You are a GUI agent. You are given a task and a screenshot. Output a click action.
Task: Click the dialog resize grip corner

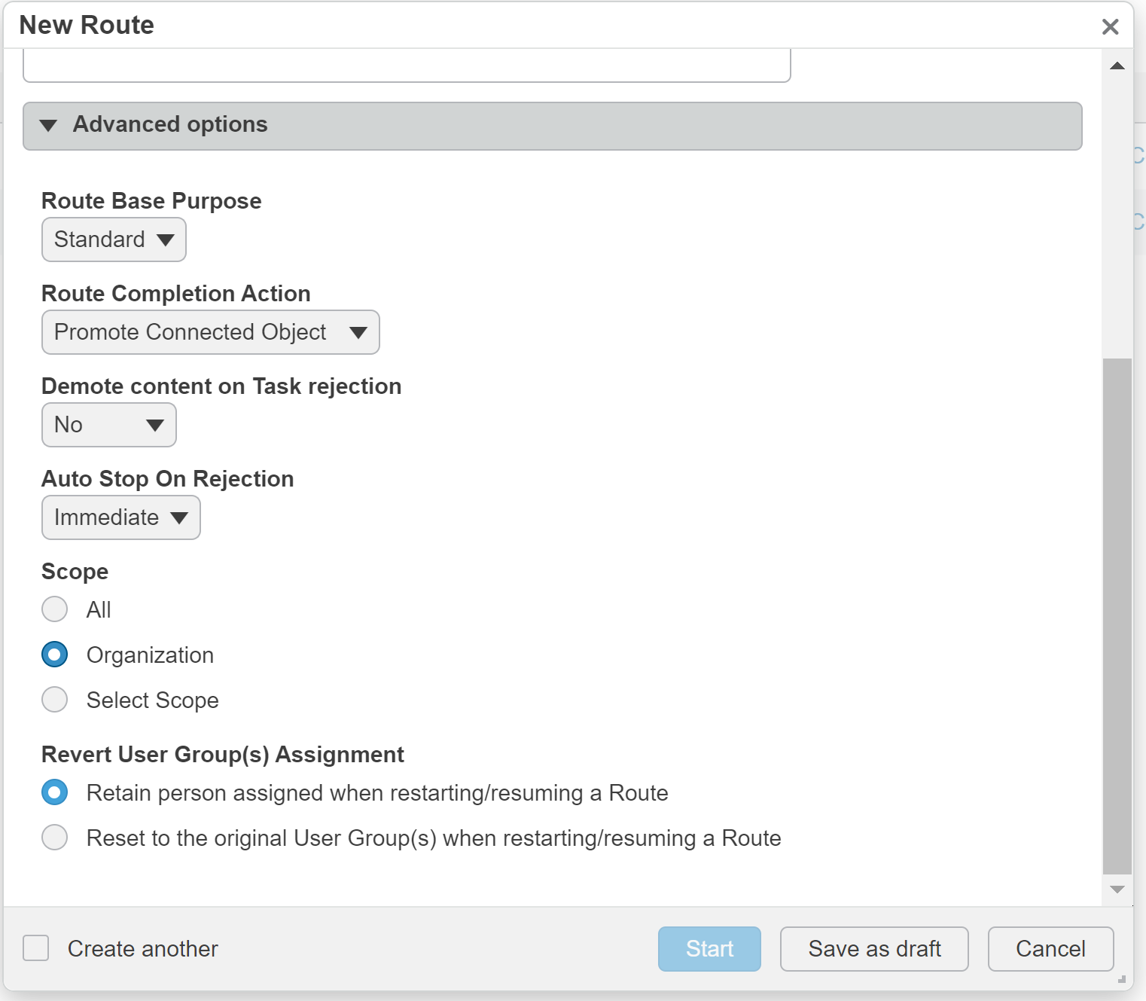click(x=1121, y=979)
